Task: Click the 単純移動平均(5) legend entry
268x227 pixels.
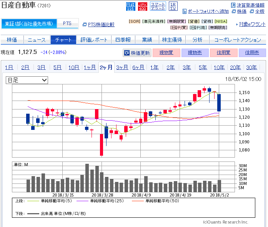Action: pos(49,201)
